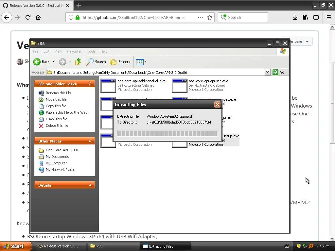Show site information icon in address bar
The image size is (335, 251).
point(71,17)
